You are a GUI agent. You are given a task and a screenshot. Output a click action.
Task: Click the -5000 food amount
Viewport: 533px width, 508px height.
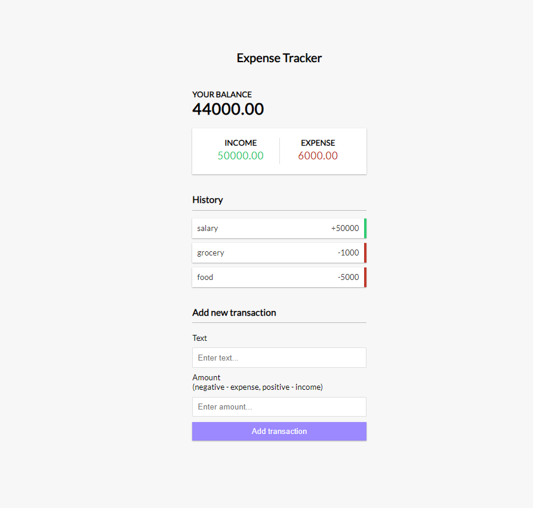[348, 277]
